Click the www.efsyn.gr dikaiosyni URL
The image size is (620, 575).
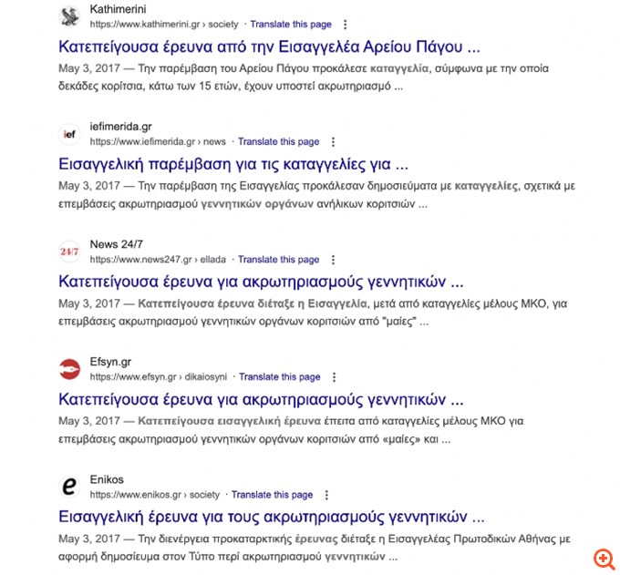coord(159,377)
